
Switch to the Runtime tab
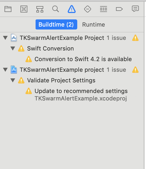pos(93,24)
